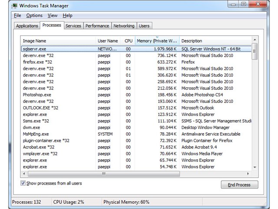This screenshot has height=209, width=278.
Task: Click the horizontal scrollbar right arrow
Action: 248,174
